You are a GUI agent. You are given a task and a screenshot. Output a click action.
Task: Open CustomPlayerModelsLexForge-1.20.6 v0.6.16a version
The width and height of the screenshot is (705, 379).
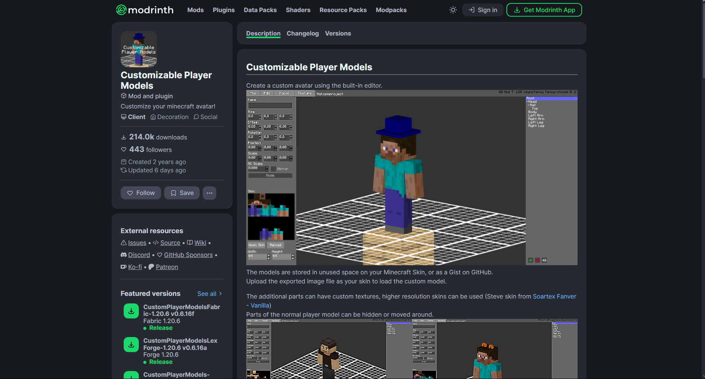(180, 344)
